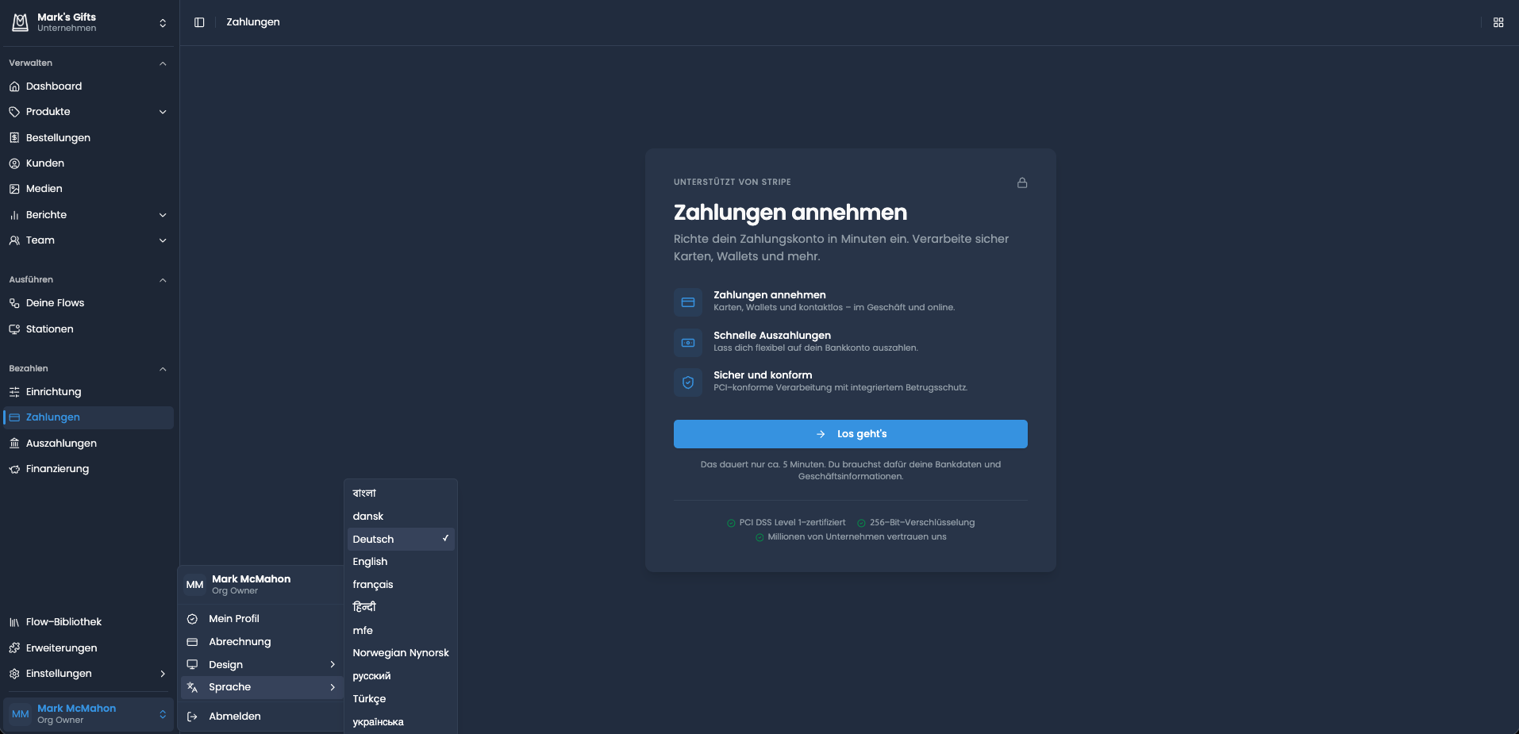
Task: Click the Stationen sidebar label
Action: 49,329
